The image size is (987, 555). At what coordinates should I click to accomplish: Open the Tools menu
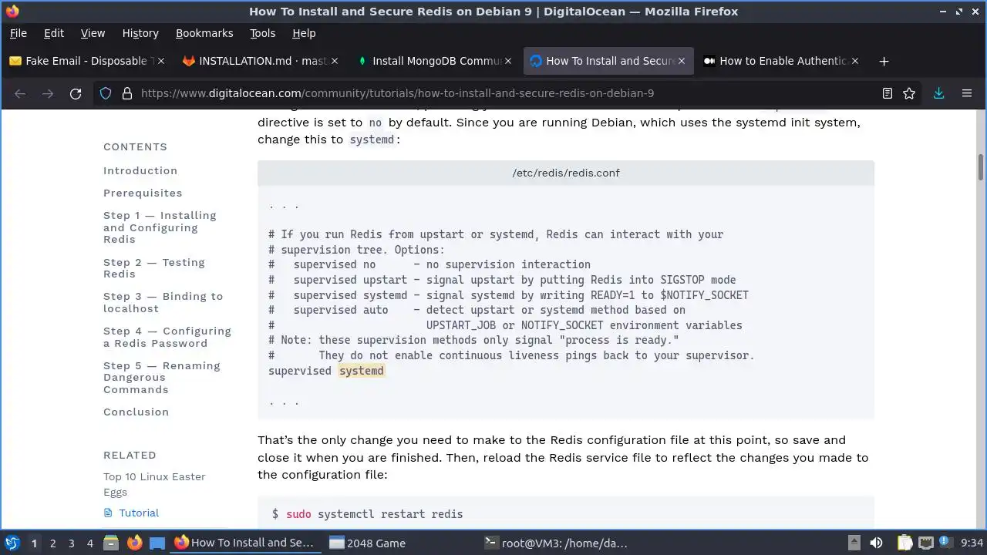tap(262, 33)
